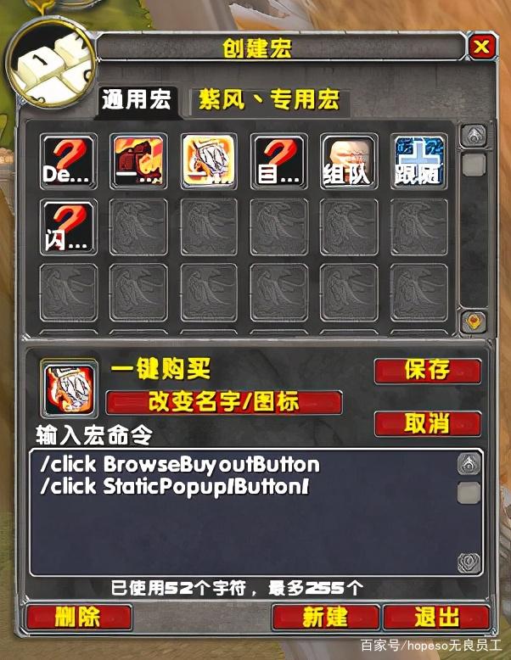
Task: Click the macro grid scroll-up arrow
Action: 474,136
